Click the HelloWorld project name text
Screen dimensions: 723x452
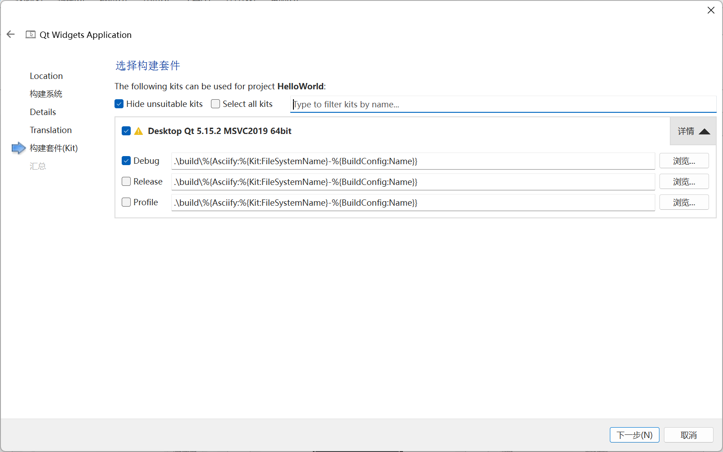(x=301, y=86)
